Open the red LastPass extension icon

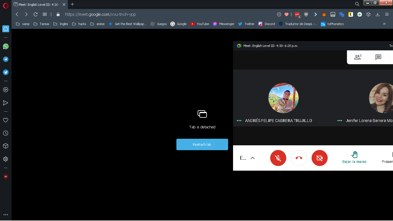[297, 14]
